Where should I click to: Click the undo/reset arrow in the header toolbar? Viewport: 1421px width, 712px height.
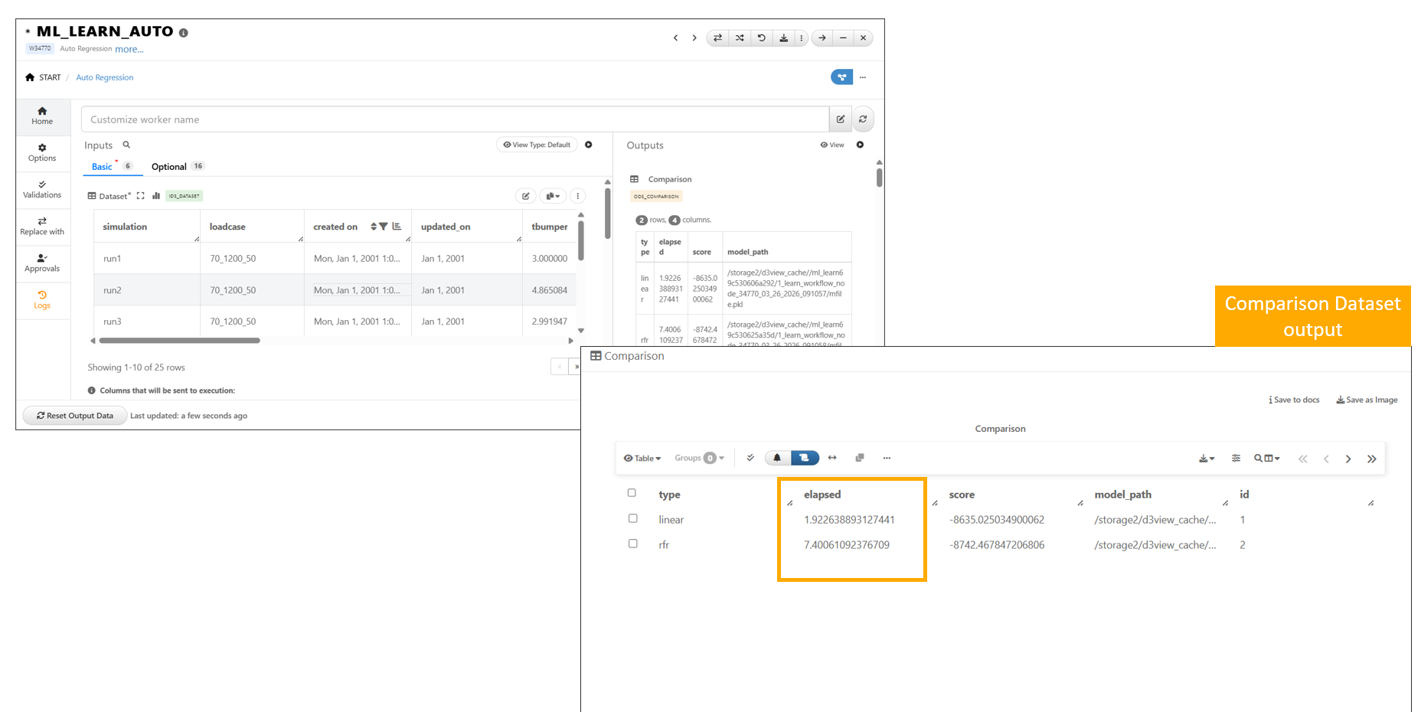[x=761, y=38]
